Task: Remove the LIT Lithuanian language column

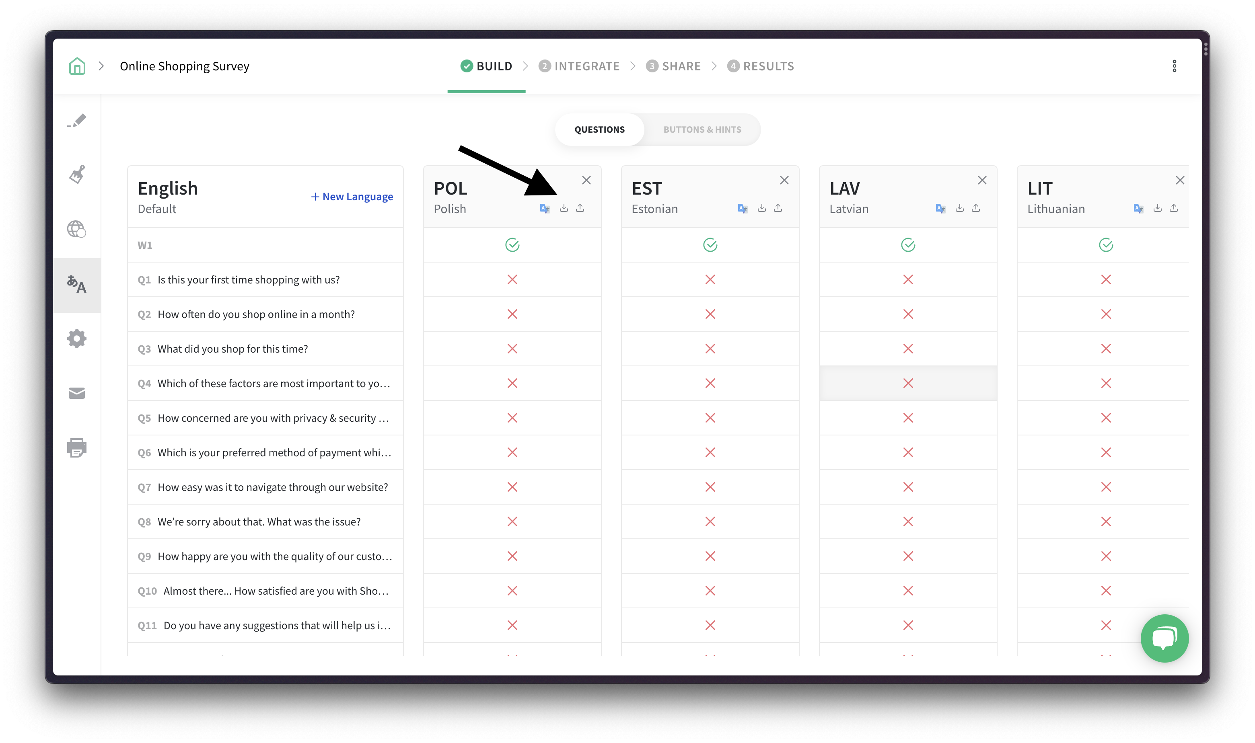Action: click(1180, 180)
